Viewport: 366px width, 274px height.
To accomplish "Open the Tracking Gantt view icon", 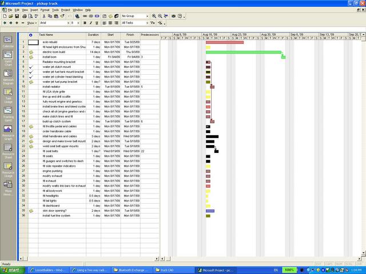I will click(9, 110).
